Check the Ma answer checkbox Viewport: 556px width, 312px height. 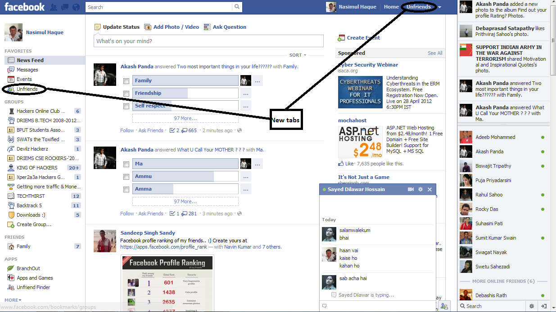[127, 164]
